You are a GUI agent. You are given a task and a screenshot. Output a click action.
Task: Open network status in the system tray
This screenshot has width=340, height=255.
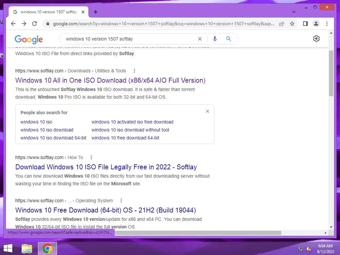tap(301, 249)
